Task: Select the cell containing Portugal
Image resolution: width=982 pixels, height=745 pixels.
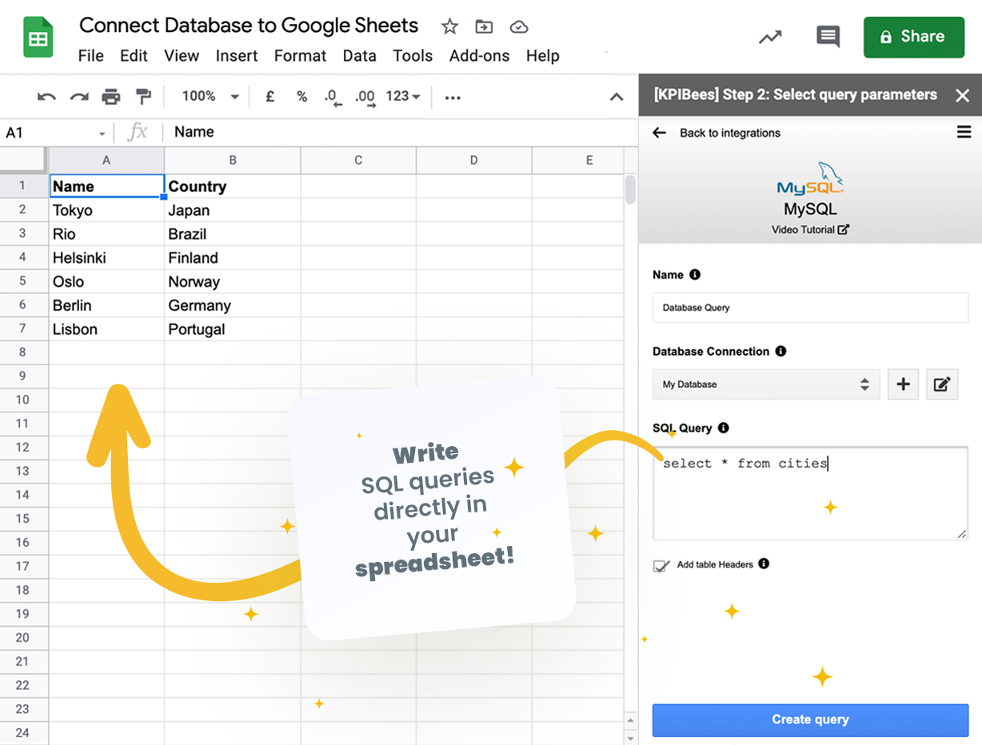Action: pos(233,329)
